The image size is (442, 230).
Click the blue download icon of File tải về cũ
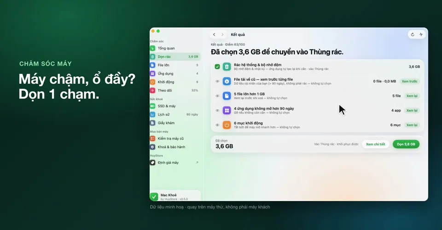(227, 81)
